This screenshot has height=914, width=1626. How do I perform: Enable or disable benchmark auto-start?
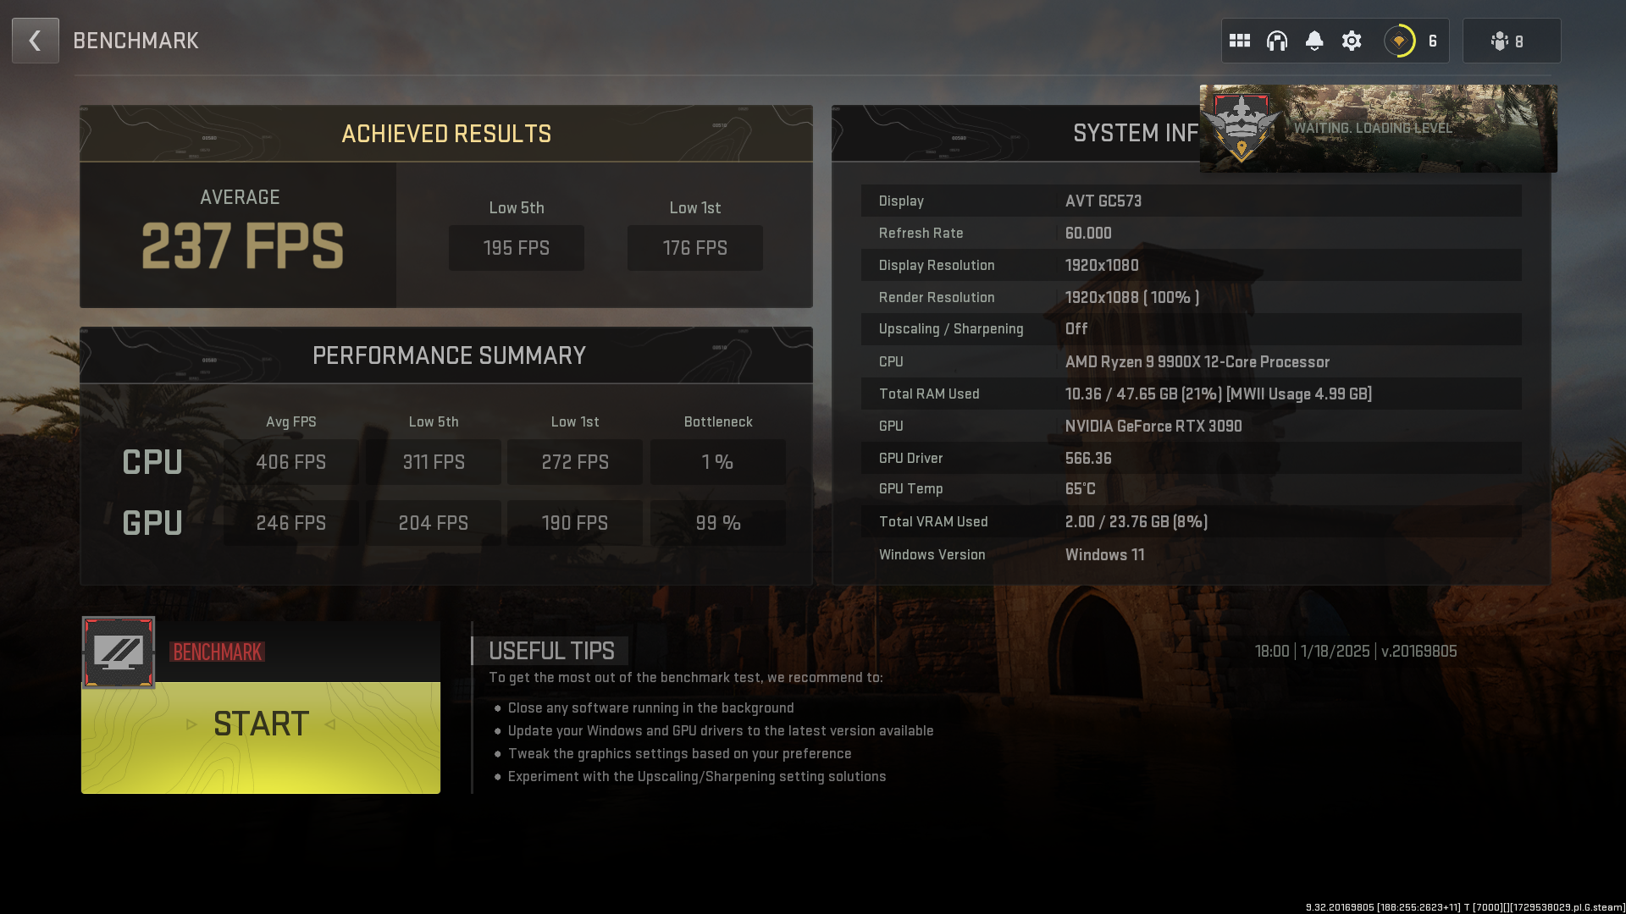click(119, 651)
